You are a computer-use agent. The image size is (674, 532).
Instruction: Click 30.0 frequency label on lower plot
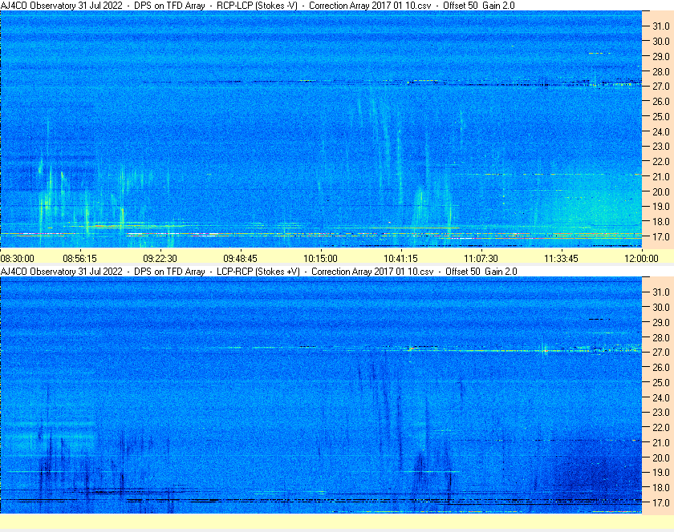pyautogui.click(x=661, y=308)
